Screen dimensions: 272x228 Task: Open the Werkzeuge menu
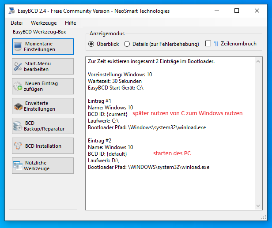click(x=44, y=23)
